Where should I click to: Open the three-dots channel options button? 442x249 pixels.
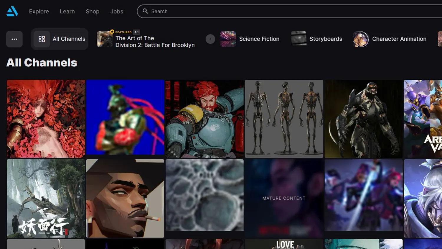14,39
